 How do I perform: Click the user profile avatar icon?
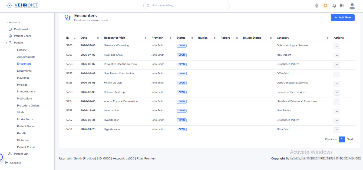tap(352, 6)
